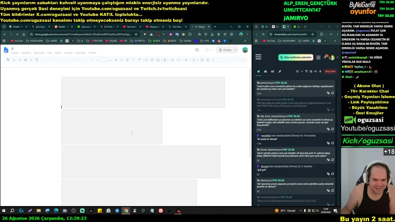395x222 pixels.
Task: Click the print icon in Docs toolbar
Action: pyautogui.click(x=26, y=60)
